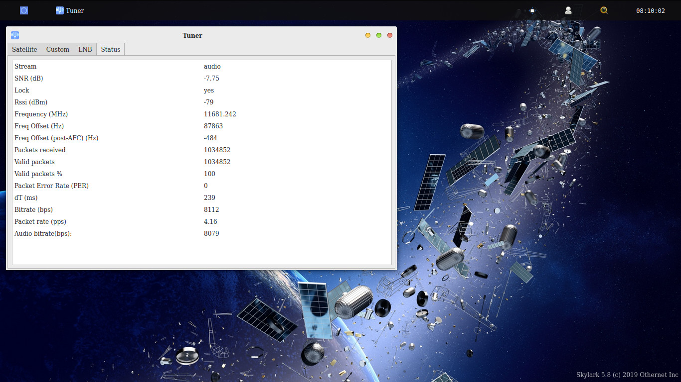Click the Frequency (MHz) label
The height and width of the screenshot is (382, 681).
(x=41, y=114)
